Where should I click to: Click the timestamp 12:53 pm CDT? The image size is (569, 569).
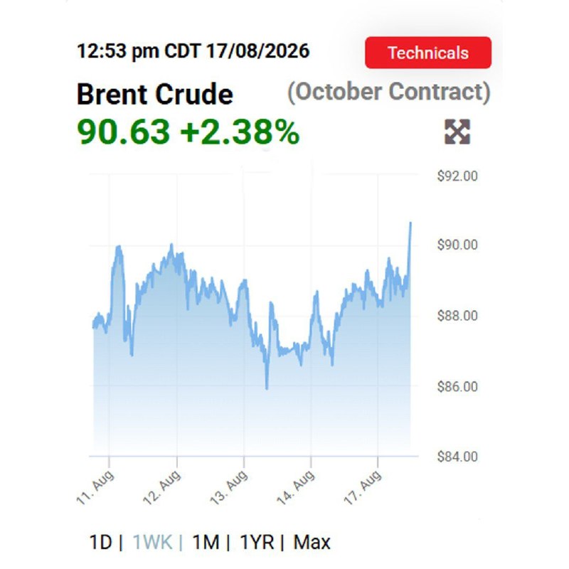138,50
